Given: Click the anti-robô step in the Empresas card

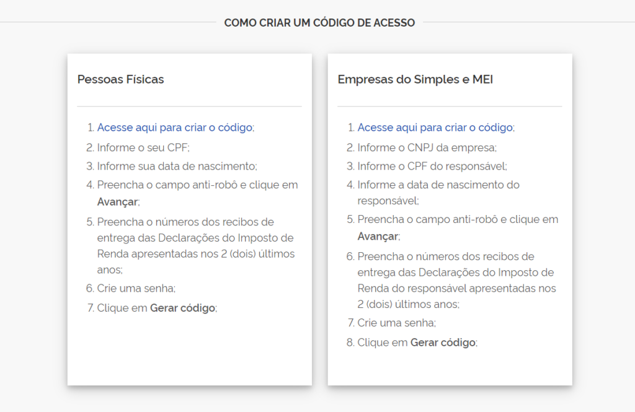Looking at the screenshot, I should [458, 219].
